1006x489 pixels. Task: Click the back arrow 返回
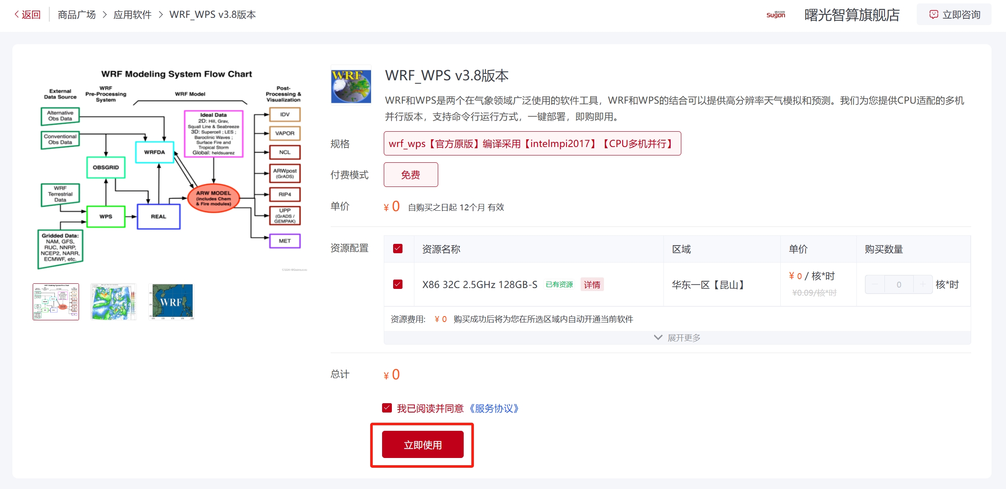coord(27,14)
